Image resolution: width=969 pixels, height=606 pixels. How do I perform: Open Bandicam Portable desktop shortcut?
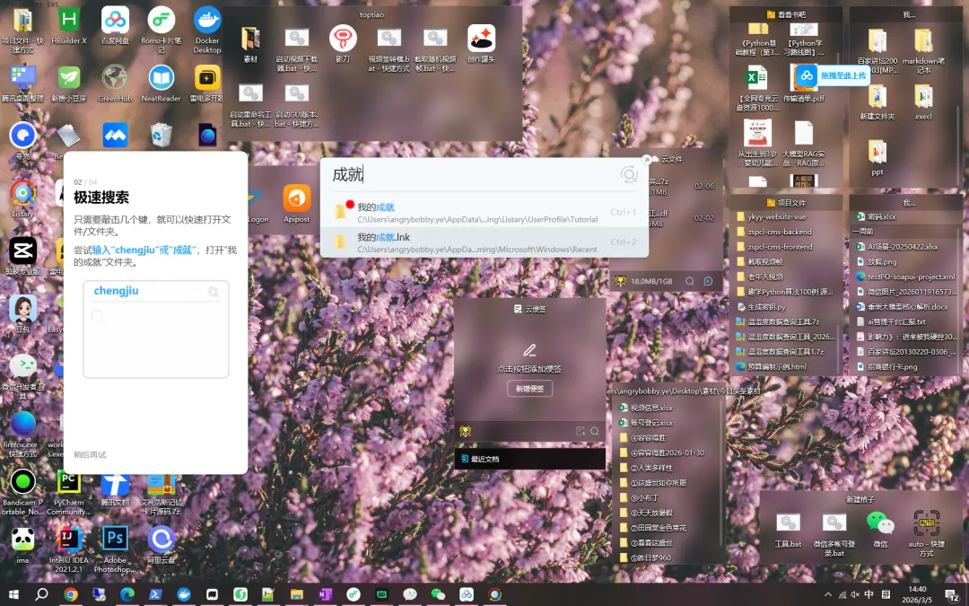point(22,493)
